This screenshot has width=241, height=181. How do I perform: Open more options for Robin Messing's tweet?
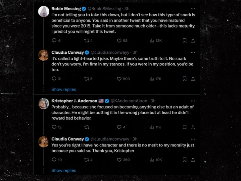click(193, 8)
